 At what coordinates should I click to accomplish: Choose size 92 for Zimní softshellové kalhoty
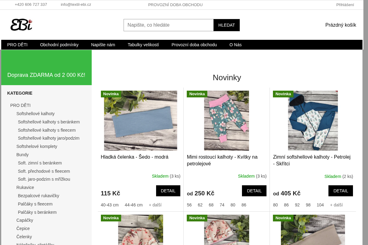[297, 205]
